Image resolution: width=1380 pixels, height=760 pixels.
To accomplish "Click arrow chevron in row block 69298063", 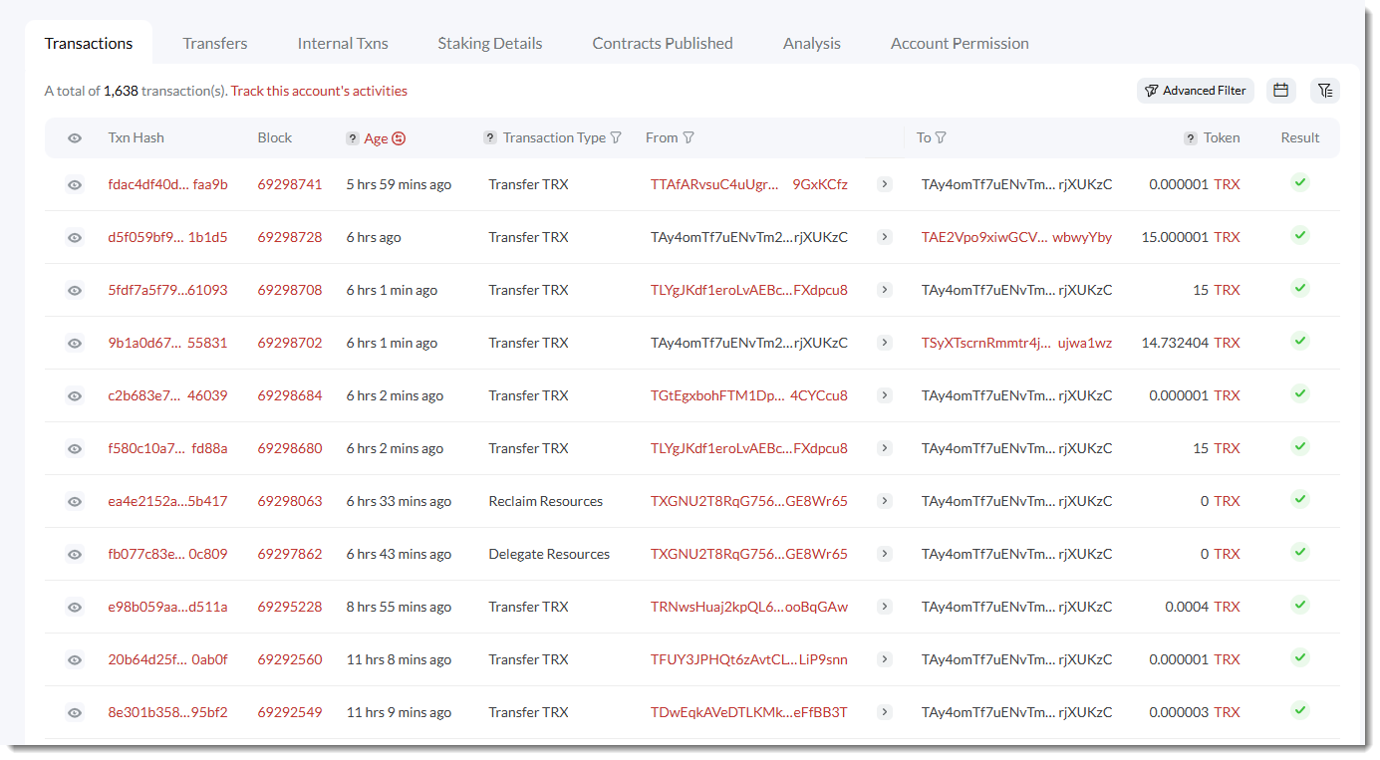I will point(884,501).
